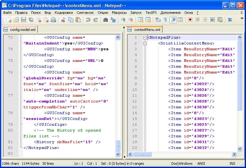Save the recorded macro icon

[x=220, y=20]
